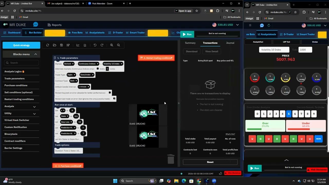
Task: Open the live chat bubble icon in left window
Action: pos(36,25)
